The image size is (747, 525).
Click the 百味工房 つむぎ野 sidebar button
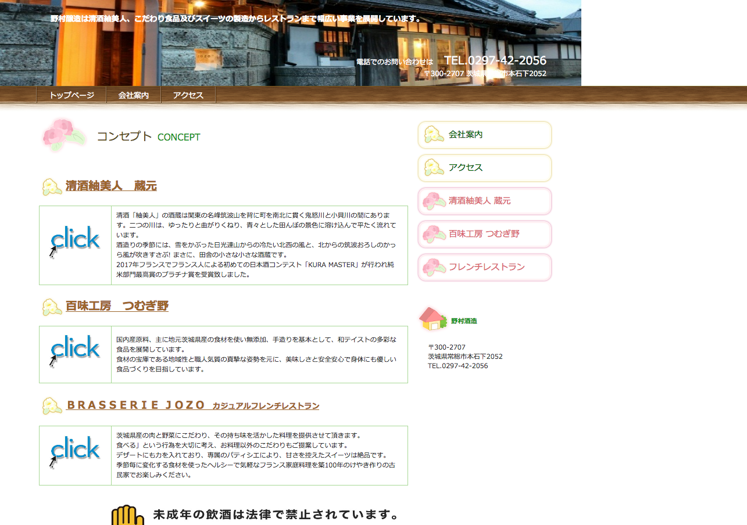[x=485, y=234]
